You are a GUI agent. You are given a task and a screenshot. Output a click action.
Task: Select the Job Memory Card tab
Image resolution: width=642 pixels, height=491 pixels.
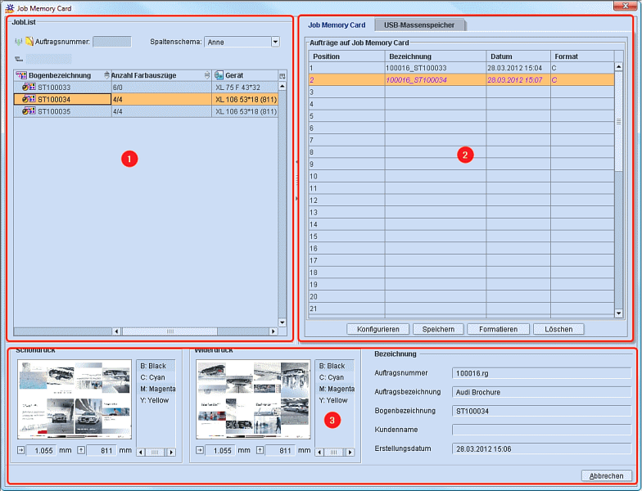[x=337, y=25]
